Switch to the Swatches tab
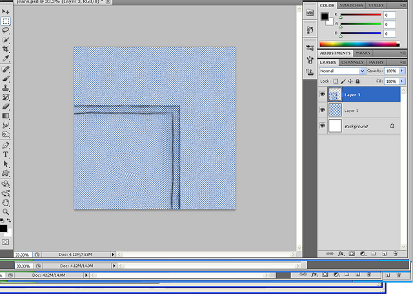This screenshot has height=300, width=413. pyautogui.click(x=351, y=5)
